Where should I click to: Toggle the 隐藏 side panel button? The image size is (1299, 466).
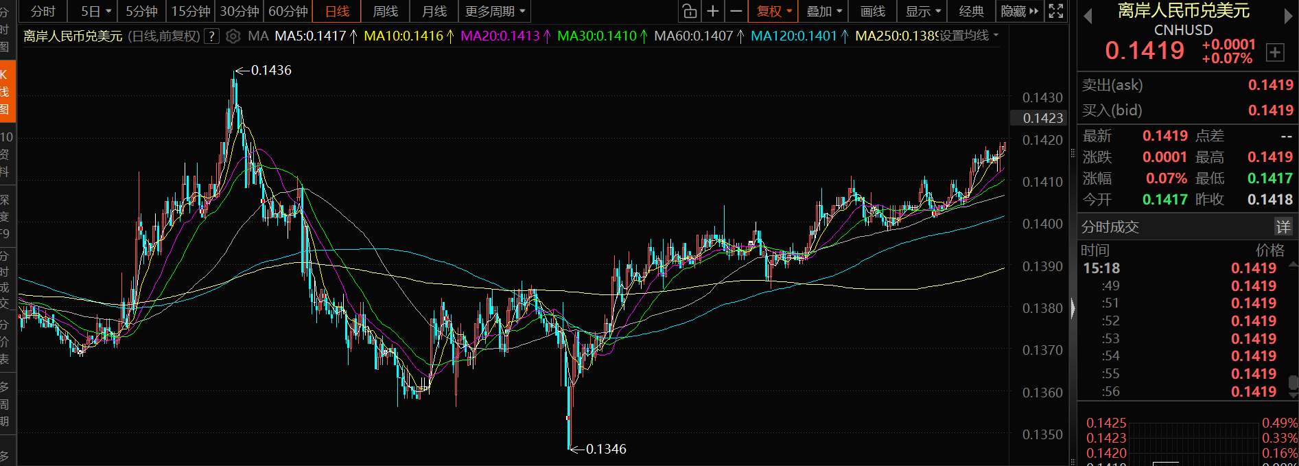tap(1020, 11)
